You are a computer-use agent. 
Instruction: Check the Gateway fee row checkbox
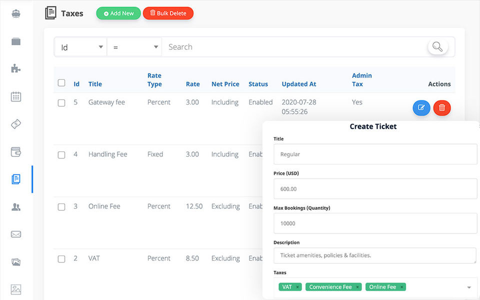pos(61,103)
